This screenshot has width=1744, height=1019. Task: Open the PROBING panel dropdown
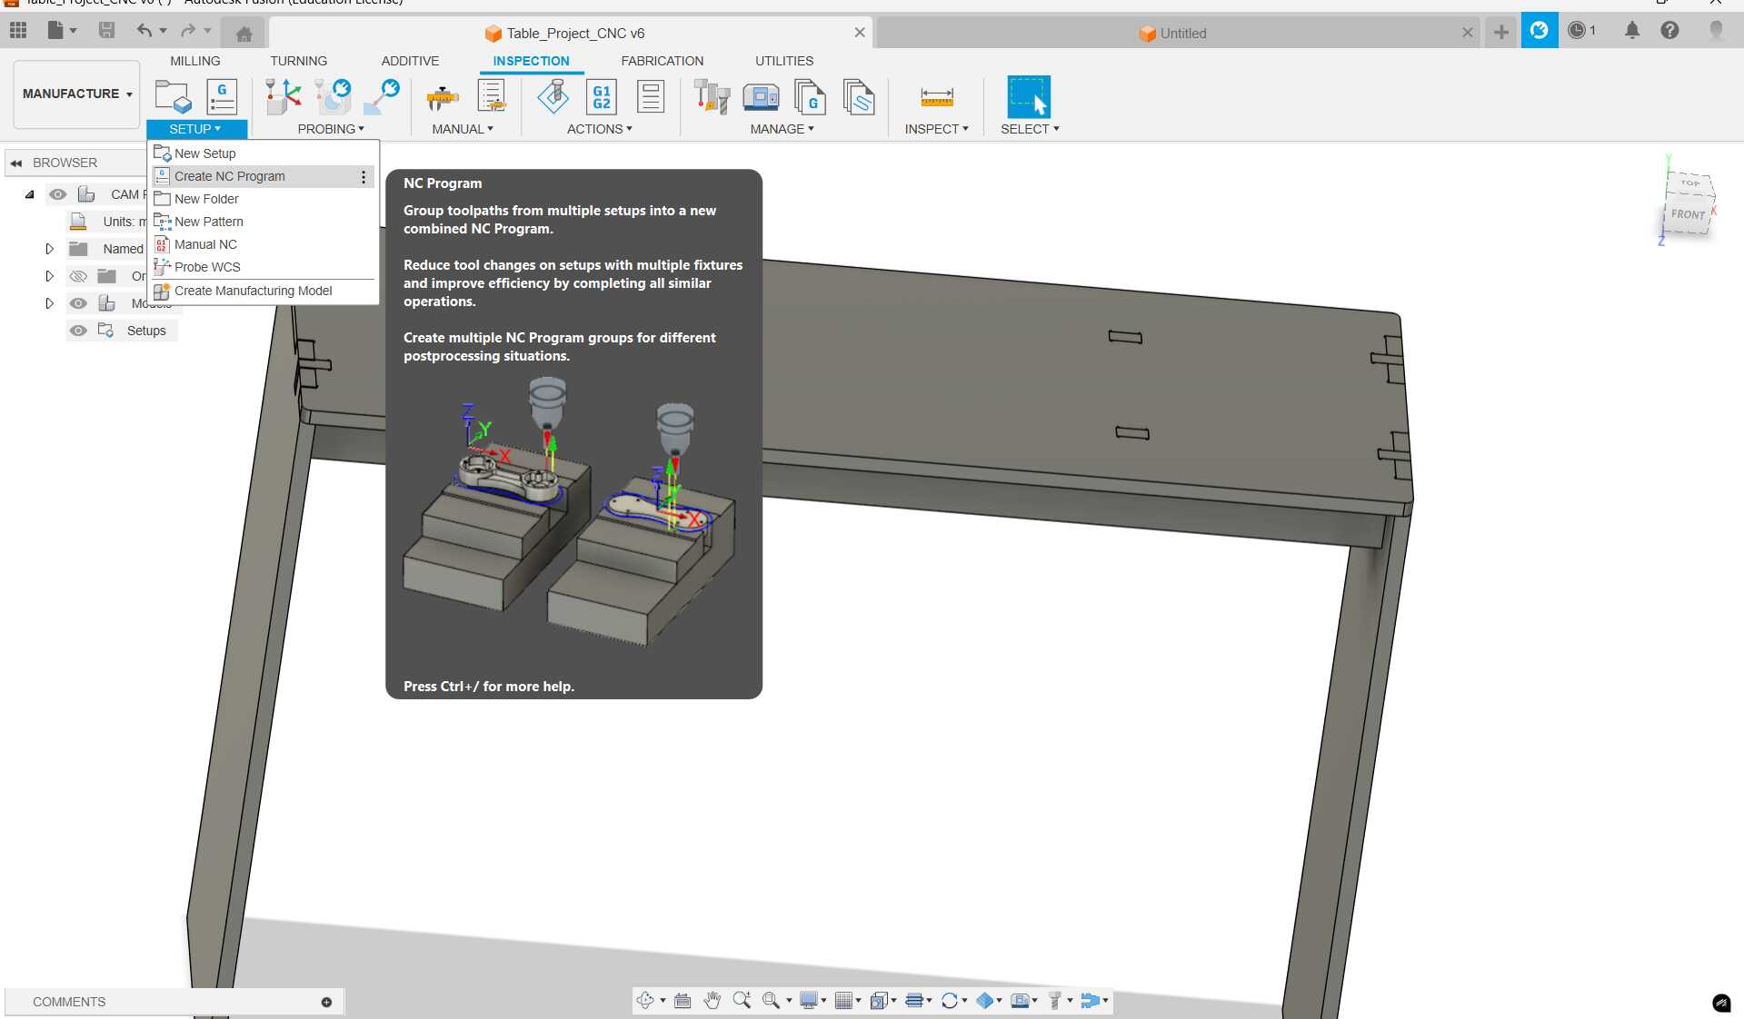coord(331,129)
